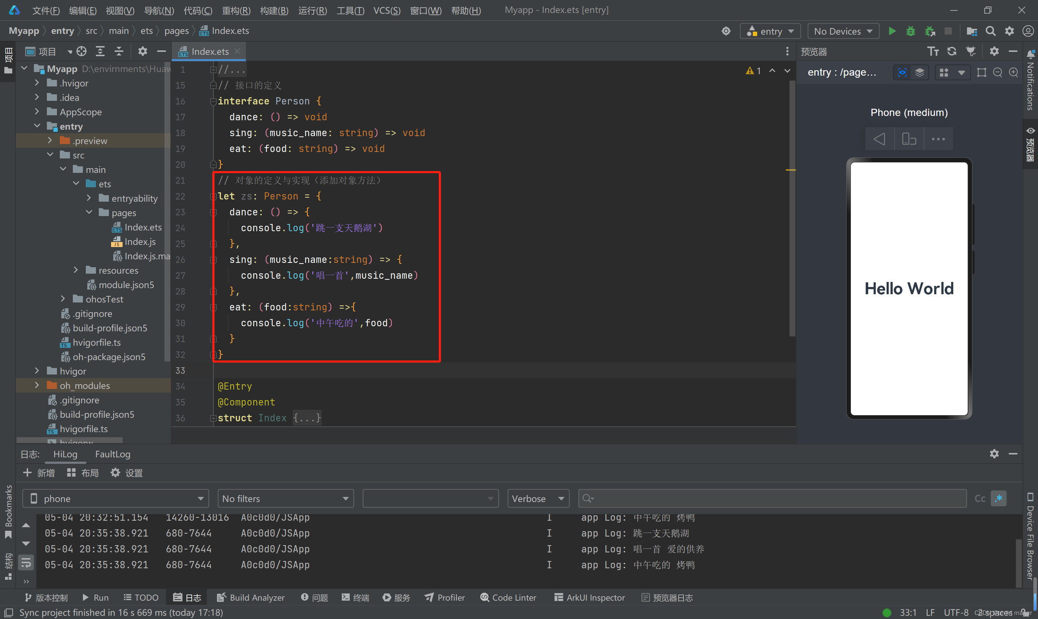Open the 终端 terminal panel
1038x619 pixels.
point(355,597)
